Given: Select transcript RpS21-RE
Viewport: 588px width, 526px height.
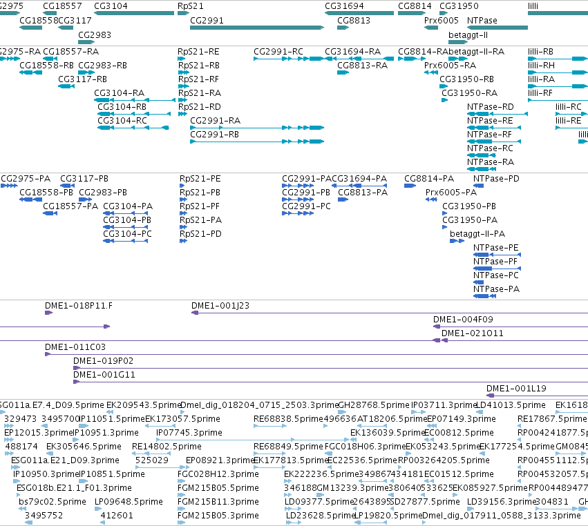Looking at the screenshot, I should tap(198, 51).
